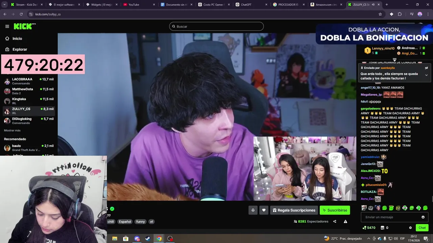Open the Windows notification center

coord(426,239)
